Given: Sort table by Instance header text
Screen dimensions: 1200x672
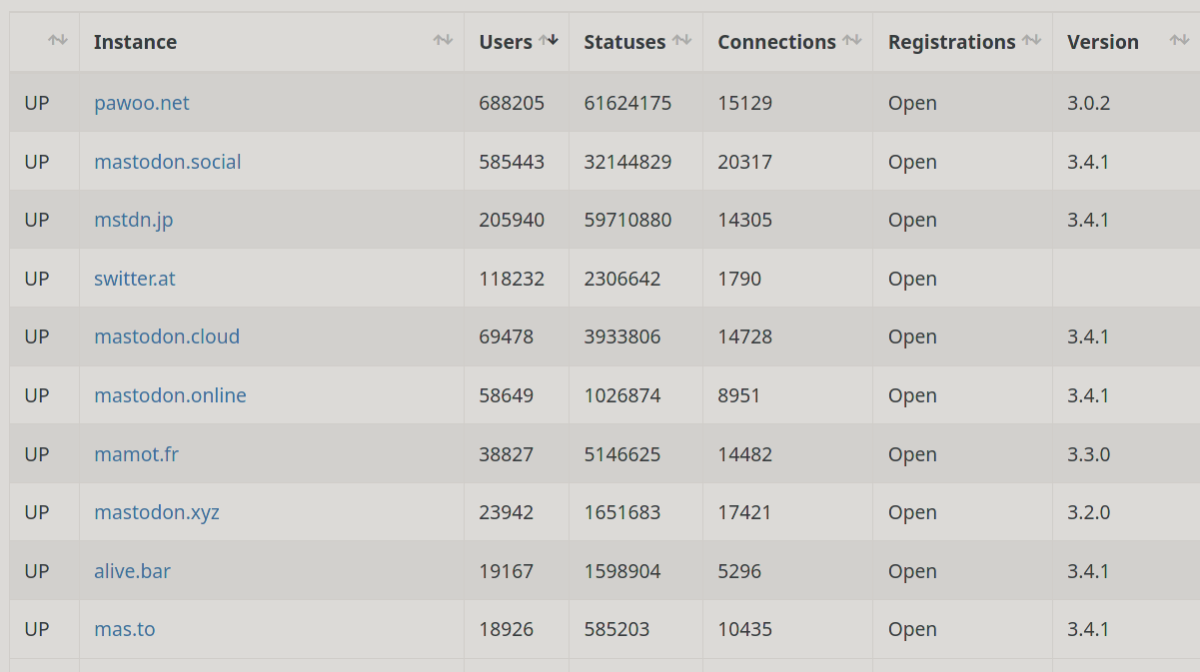Looking at the screenshot, I should (x=135, y=42).
